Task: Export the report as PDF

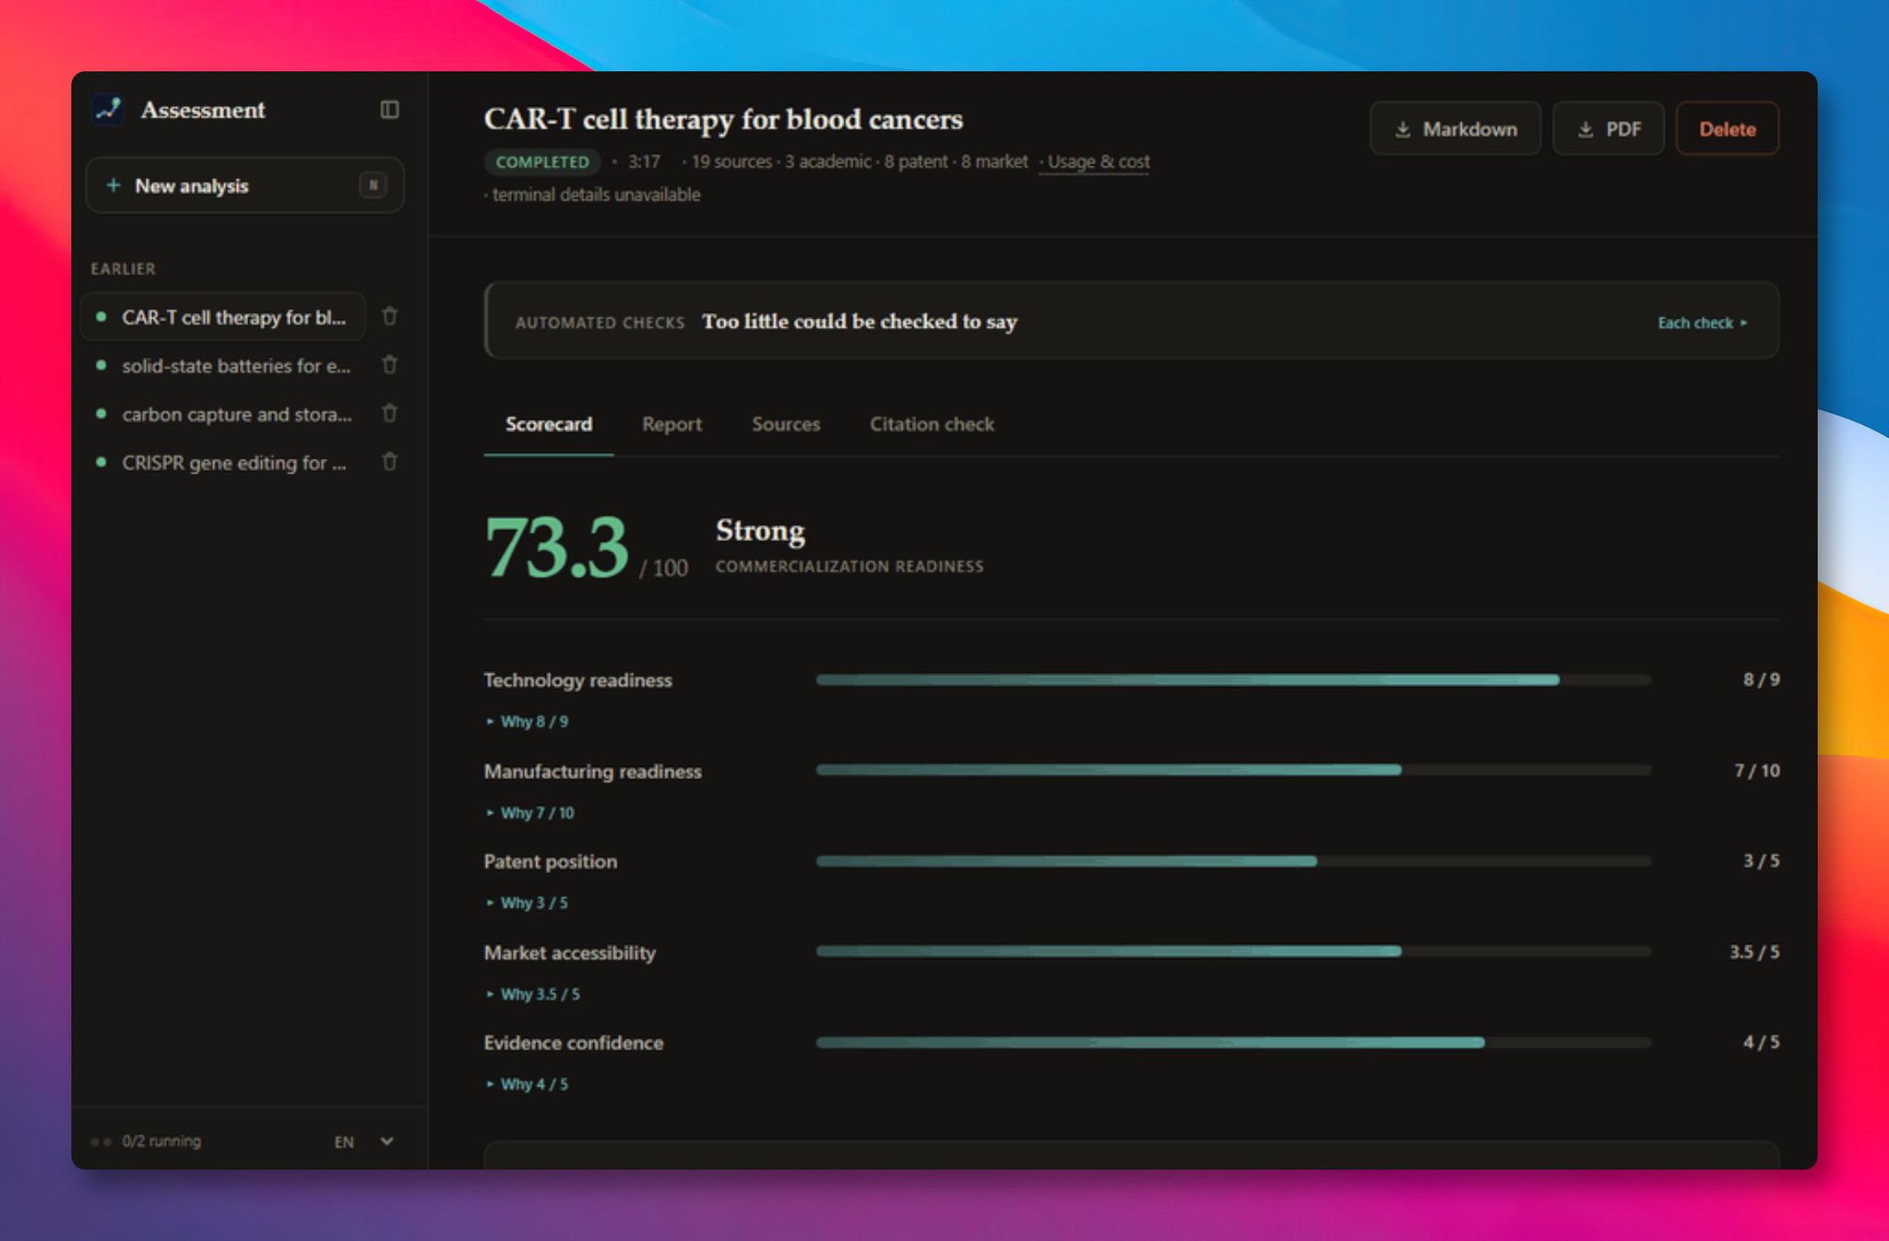Action: (x=1608, y=129)
